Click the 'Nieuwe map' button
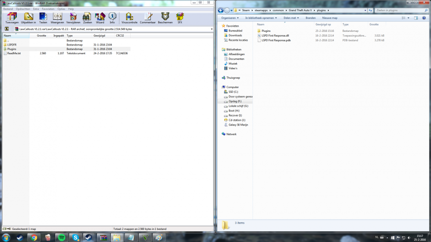Screen dimensions: 431x242 [330, 18]
